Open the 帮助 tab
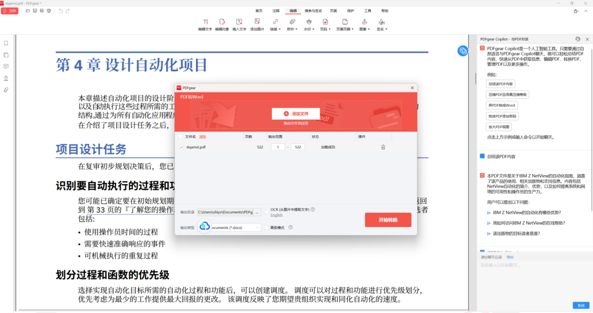 (x=384, y=11)
